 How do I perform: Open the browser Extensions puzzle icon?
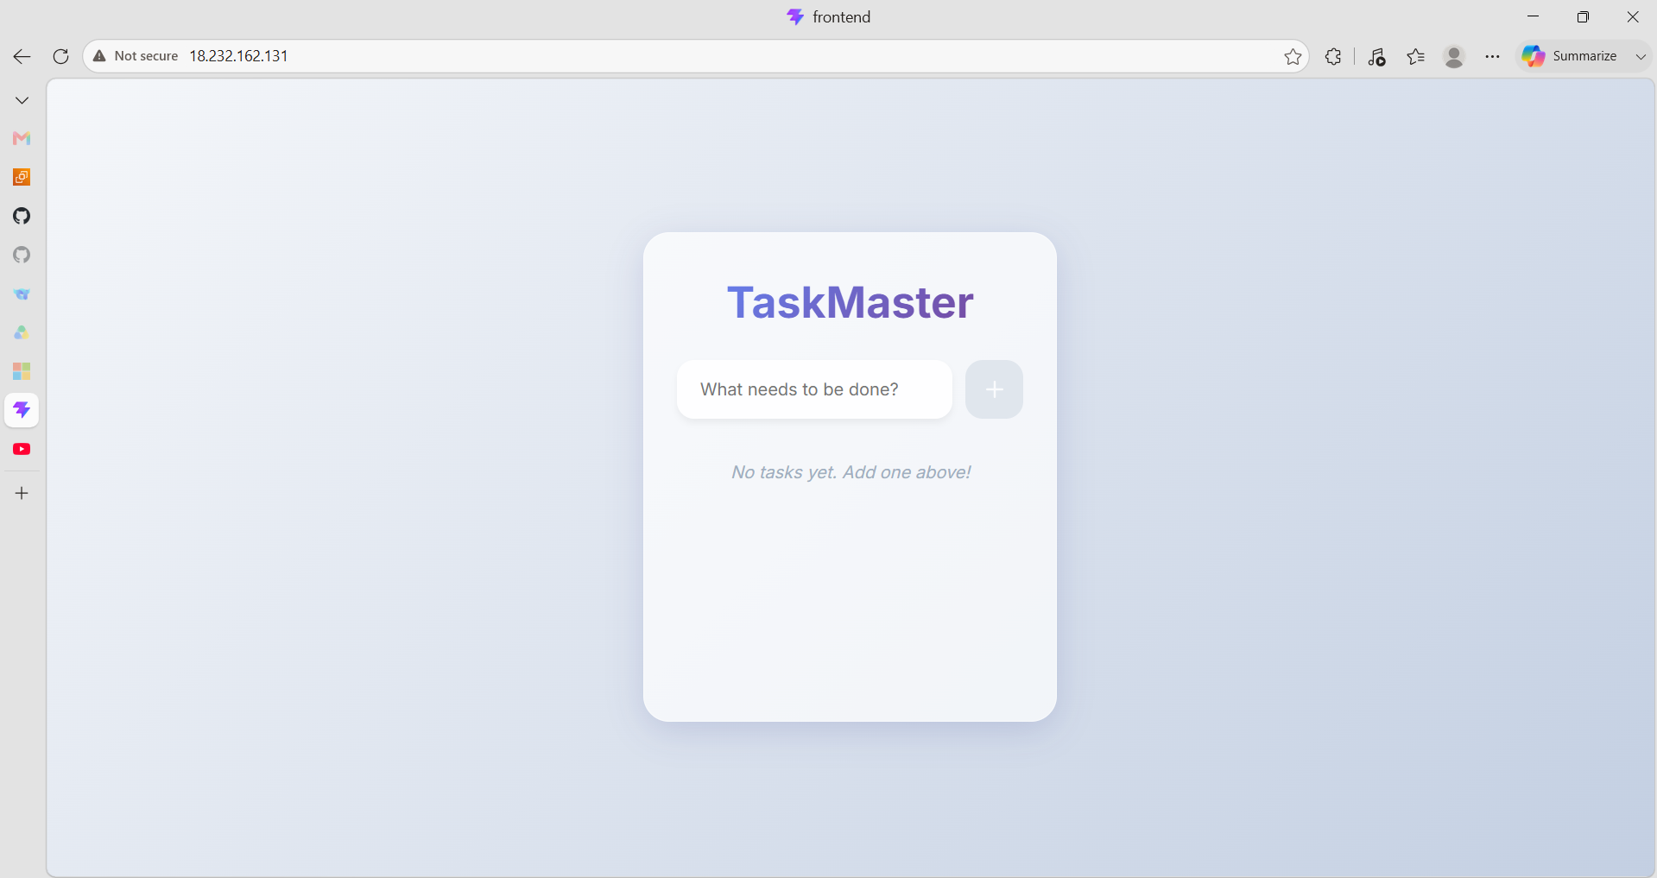[1333, 56]
